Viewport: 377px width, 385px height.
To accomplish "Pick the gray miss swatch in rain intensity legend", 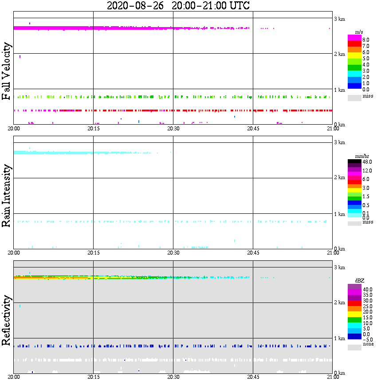I will pyautogui.click(x=354, y=224).
